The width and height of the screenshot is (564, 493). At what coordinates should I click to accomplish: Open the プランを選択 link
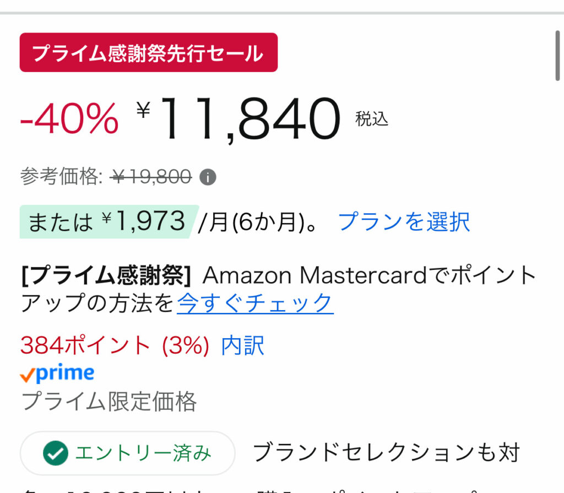click(x=404, y=222)
